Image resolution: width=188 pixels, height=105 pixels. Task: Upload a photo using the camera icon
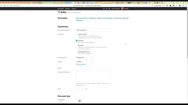pyautogui.click(x=80, y=101)
